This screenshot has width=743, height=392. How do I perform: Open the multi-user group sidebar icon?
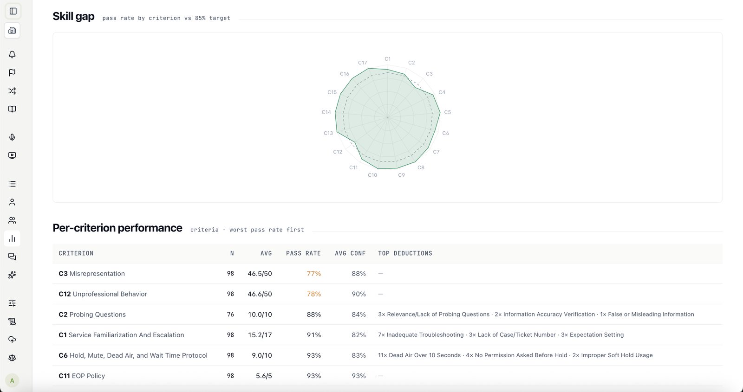pos(13,220)
